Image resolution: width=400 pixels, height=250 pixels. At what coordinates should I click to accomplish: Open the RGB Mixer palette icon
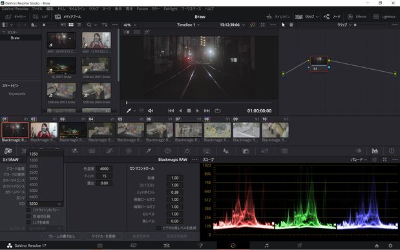point(74,151)
